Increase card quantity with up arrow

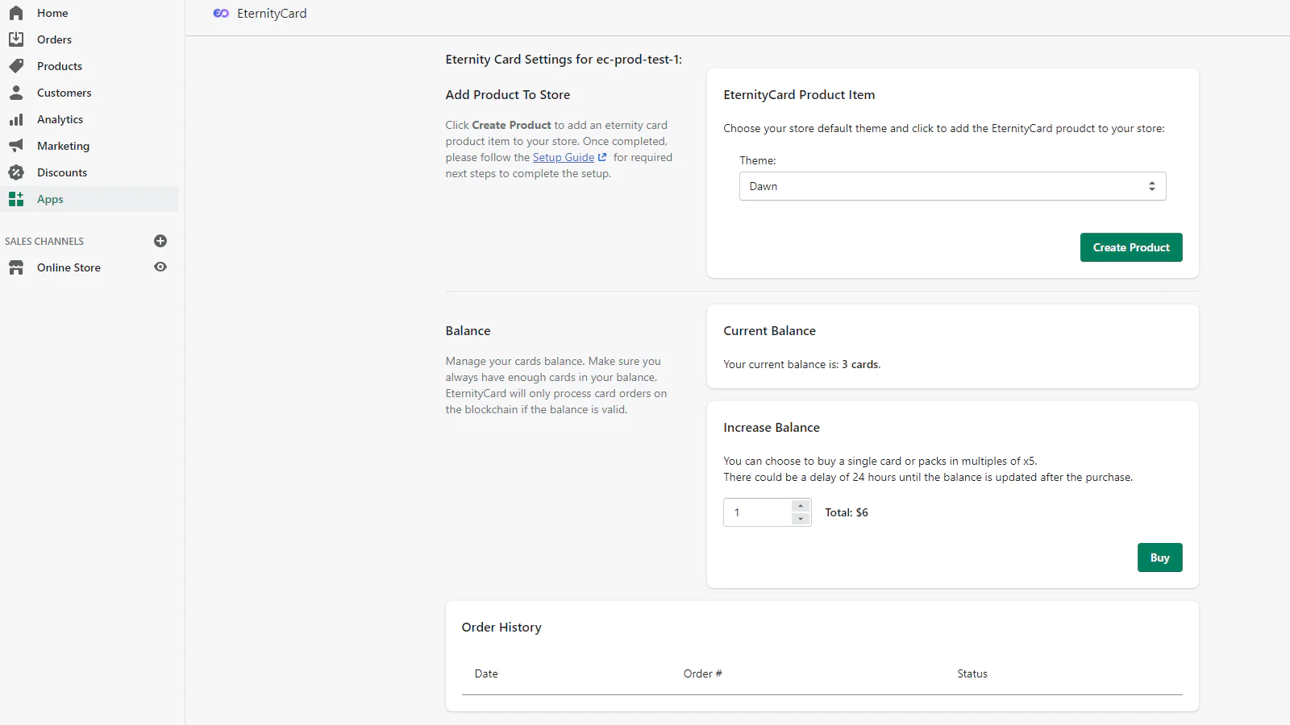click(800, 506)
